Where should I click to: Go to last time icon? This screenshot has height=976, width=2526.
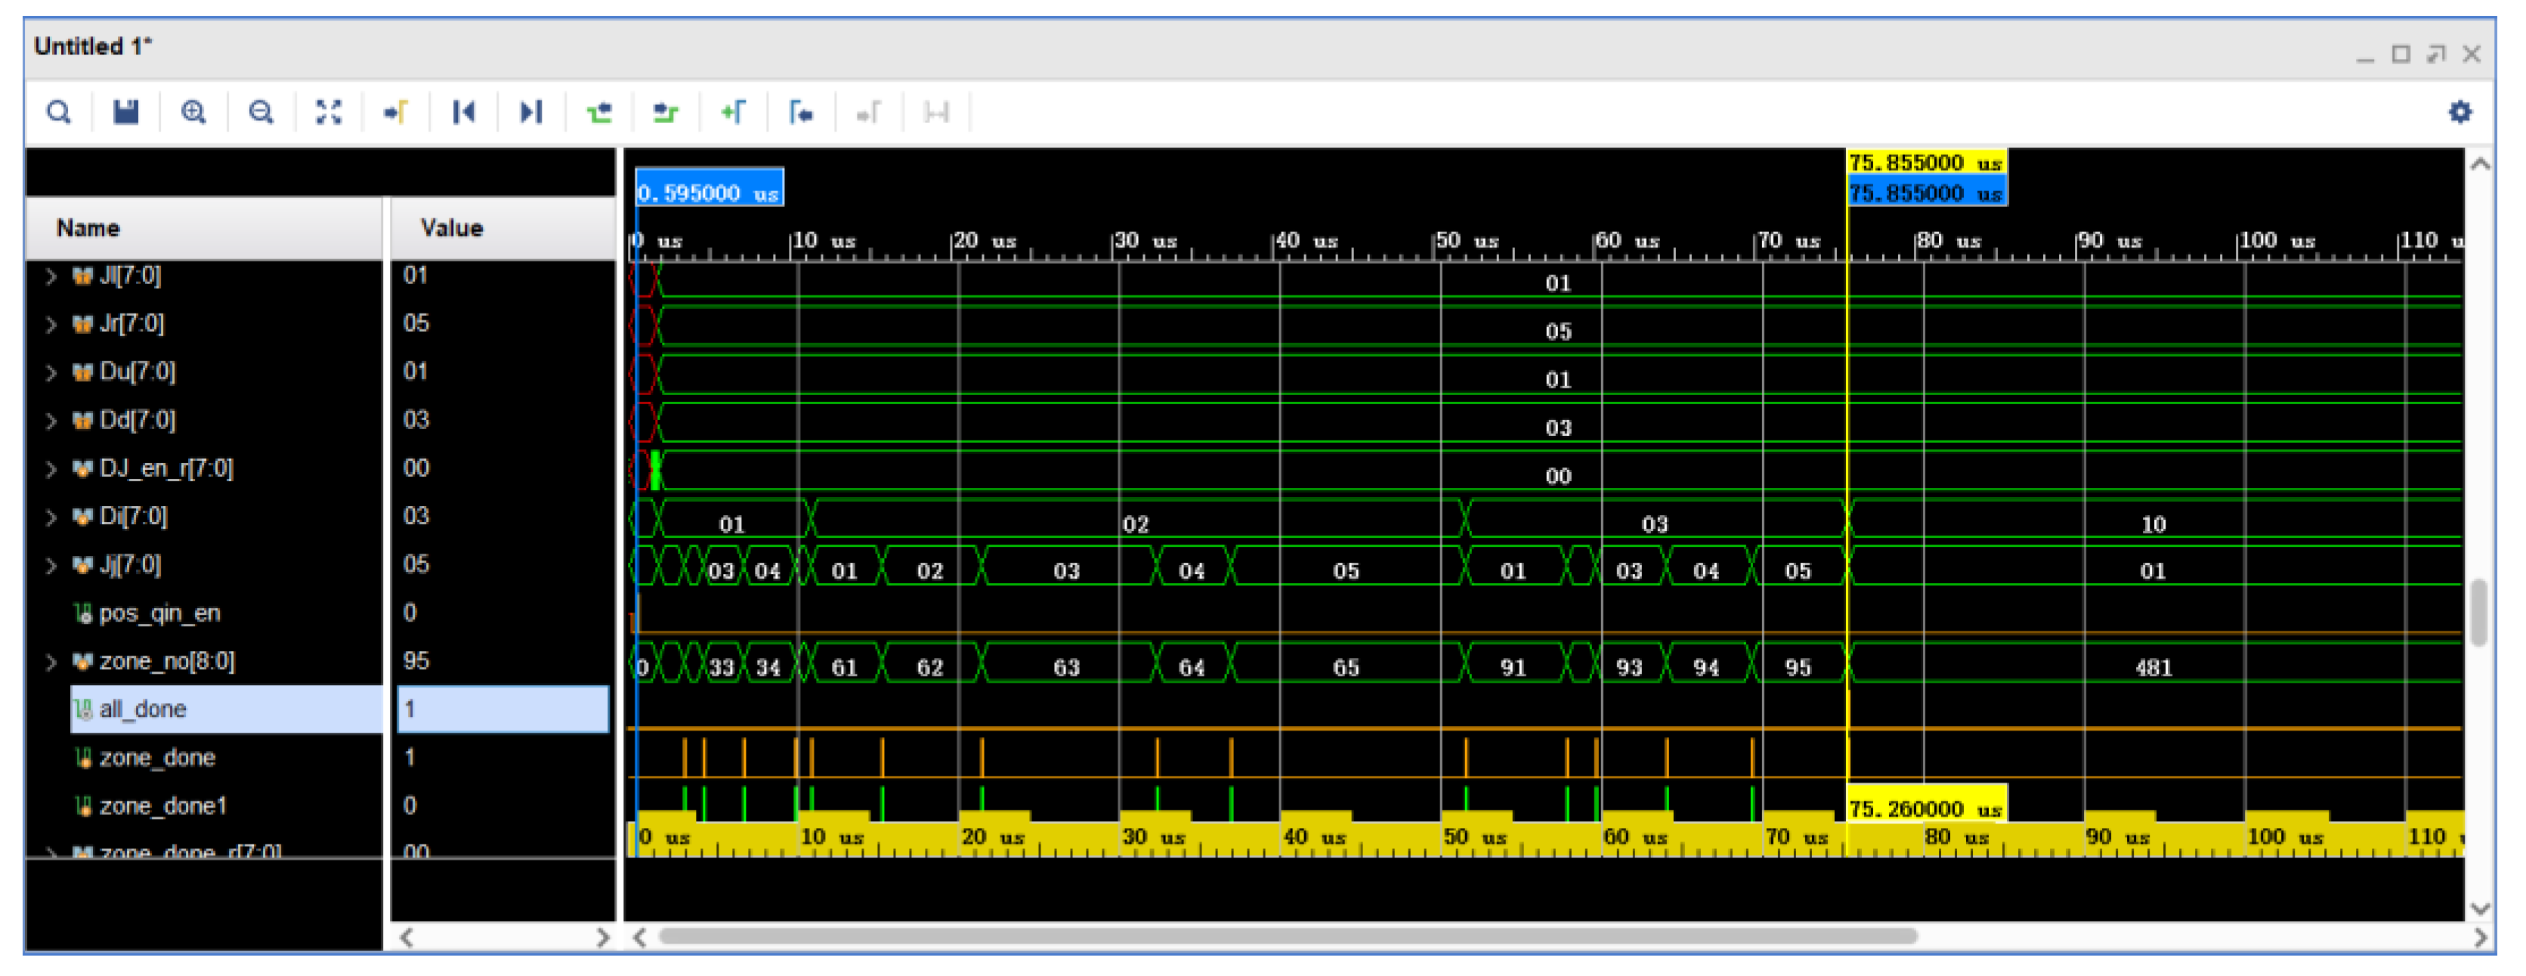[530, 112]
